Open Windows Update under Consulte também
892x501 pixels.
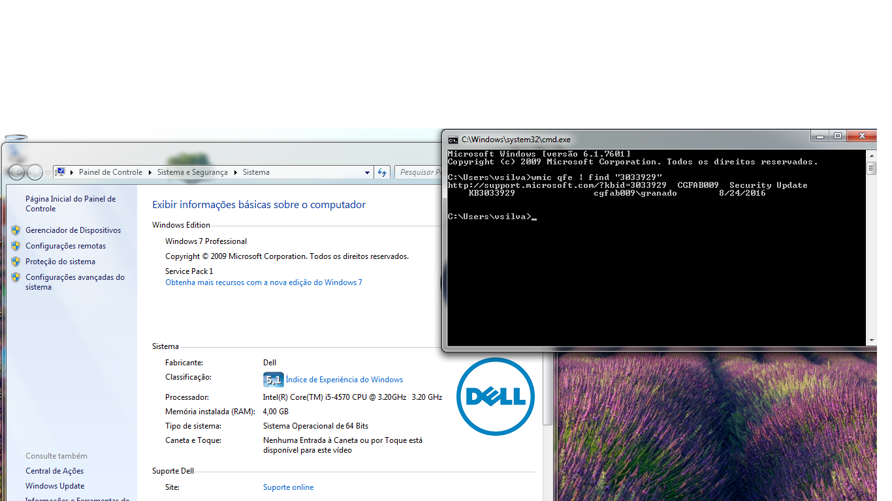point(55,486)
